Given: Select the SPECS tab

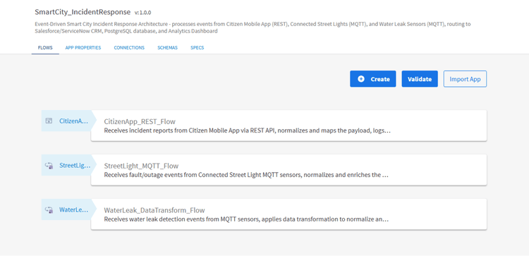Looking at the screenshot, I should (197, 47).
